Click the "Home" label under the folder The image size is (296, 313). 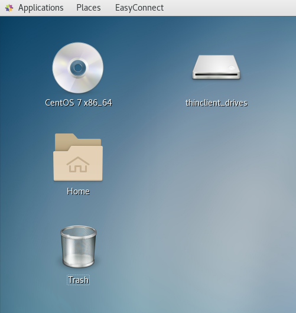(x=79, y=191)
